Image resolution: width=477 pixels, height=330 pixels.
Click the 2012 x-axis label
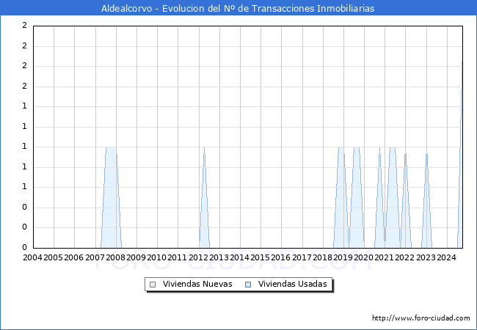click(x=198, y=257)
